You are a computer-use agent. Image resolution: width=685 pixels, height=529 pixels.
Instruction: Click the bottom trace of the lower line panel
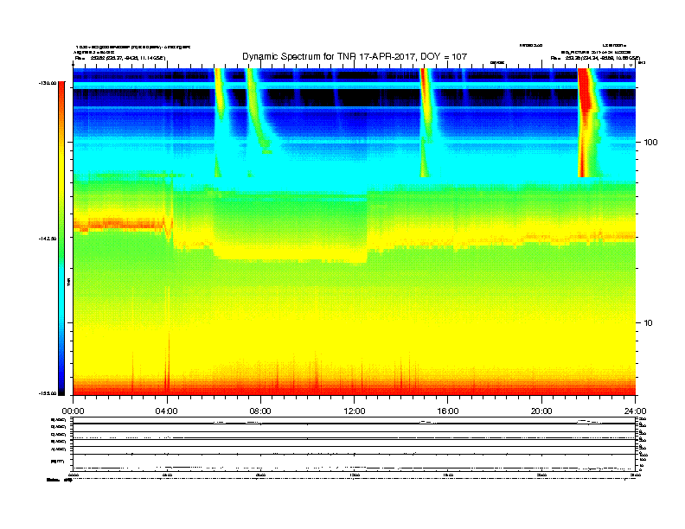tap(355, 468)
